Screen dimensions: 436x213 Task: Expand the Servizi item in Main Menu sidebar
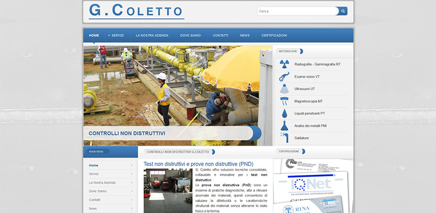click(x=131, y=174)
